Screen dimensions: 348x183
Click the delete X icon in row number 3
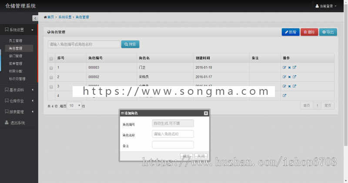(289, 87)
